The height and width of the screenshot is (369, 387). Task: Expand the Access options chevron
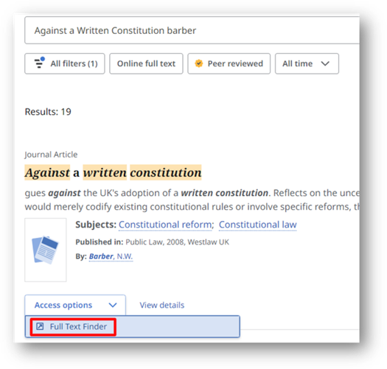tap(113, 305)
